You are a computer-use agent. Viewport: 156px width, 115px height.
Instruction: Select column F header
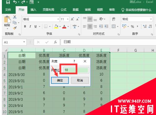118,50
